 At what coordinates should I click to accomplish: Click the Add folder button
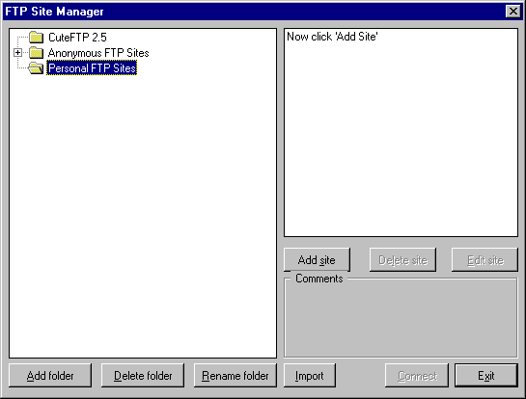click(x=50, y=376)
